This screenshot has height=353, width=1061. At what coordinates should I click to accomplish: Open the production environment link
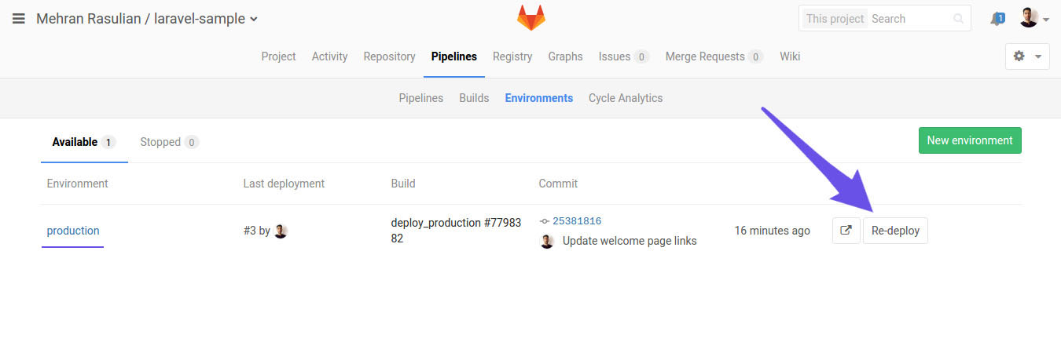click(x=73, y=231)
